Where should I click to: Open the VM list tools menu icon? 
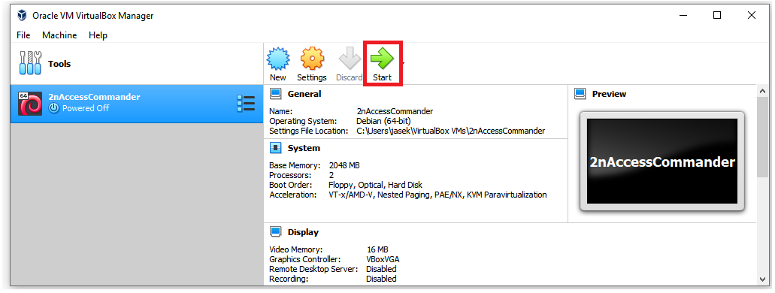coord(246,103)
